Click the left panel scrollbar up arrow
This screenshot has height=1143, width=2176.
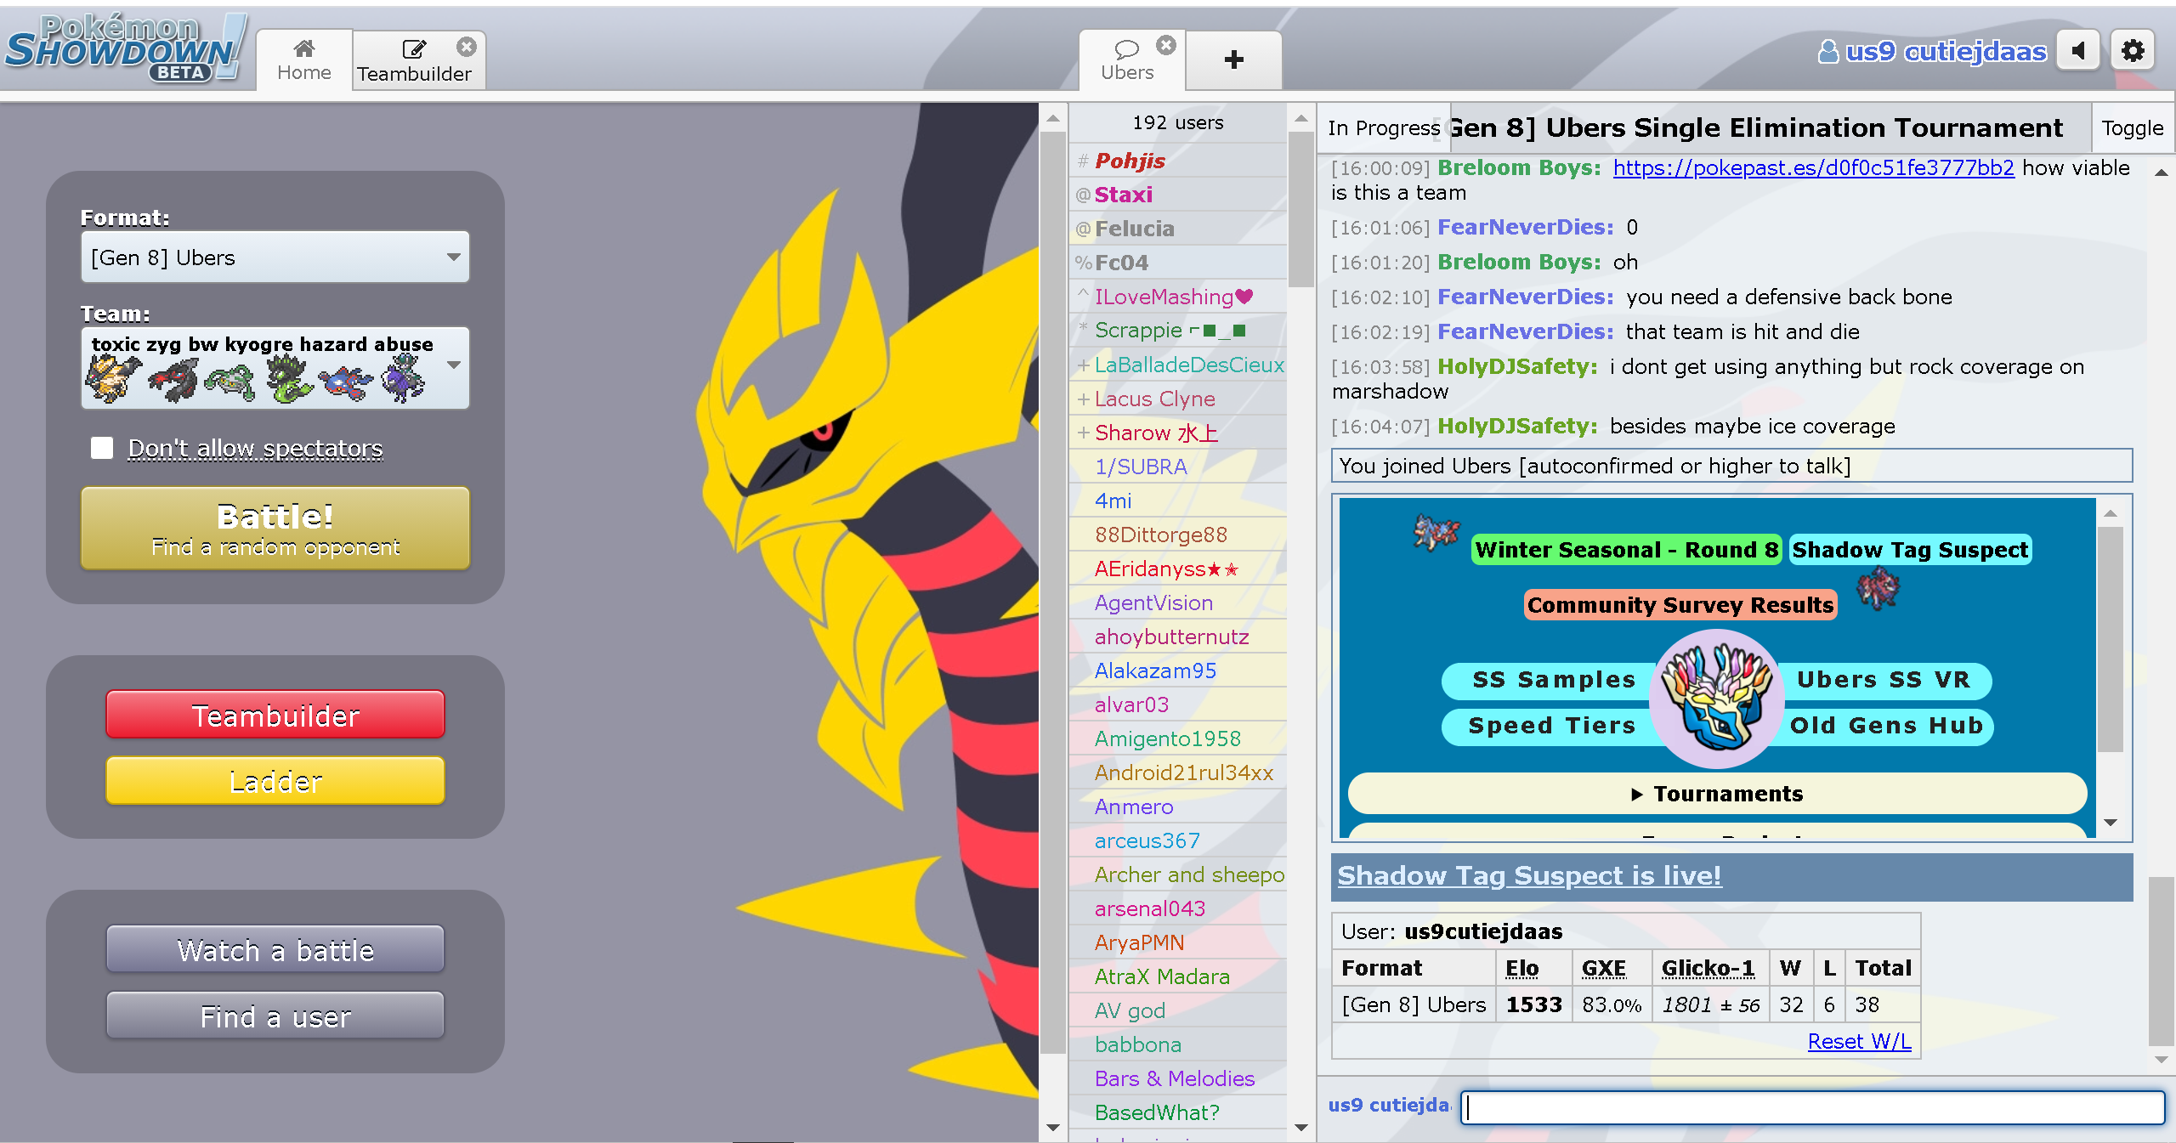(x=1053, y=118)
